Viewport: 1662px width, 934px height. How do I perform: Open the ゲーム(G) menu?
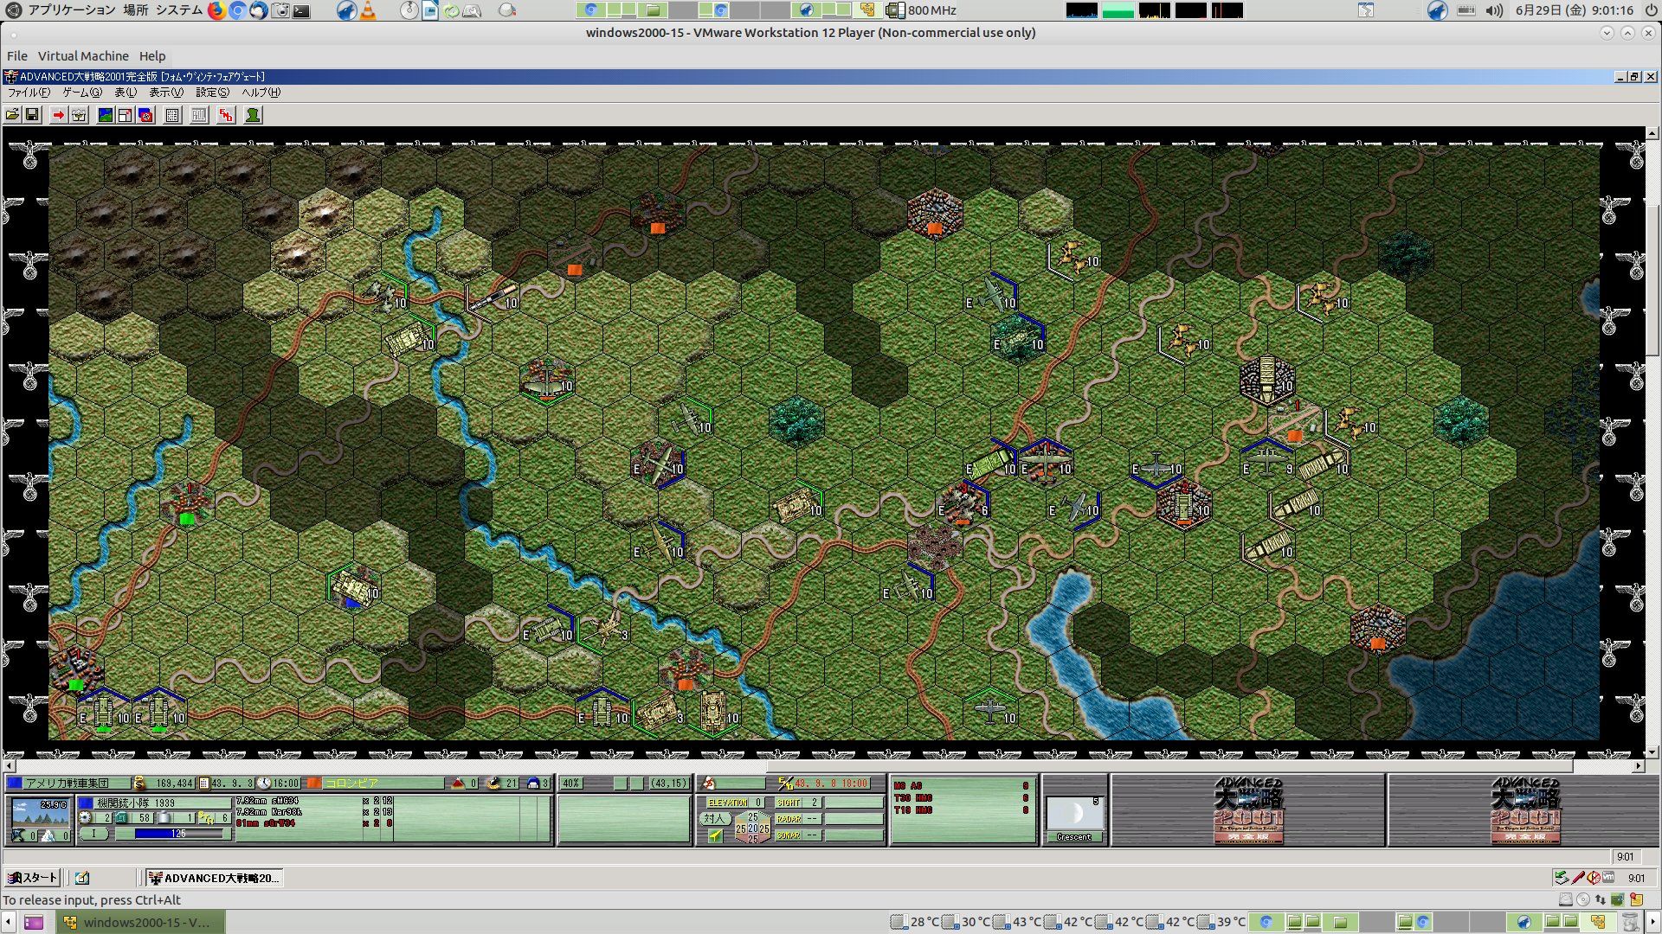(x=81, y=93)
